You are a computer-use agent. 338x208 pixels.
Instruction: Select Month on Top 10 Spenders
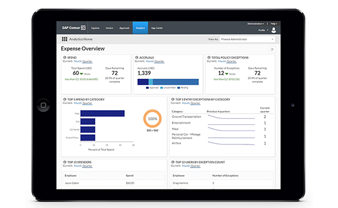[78, 166]
